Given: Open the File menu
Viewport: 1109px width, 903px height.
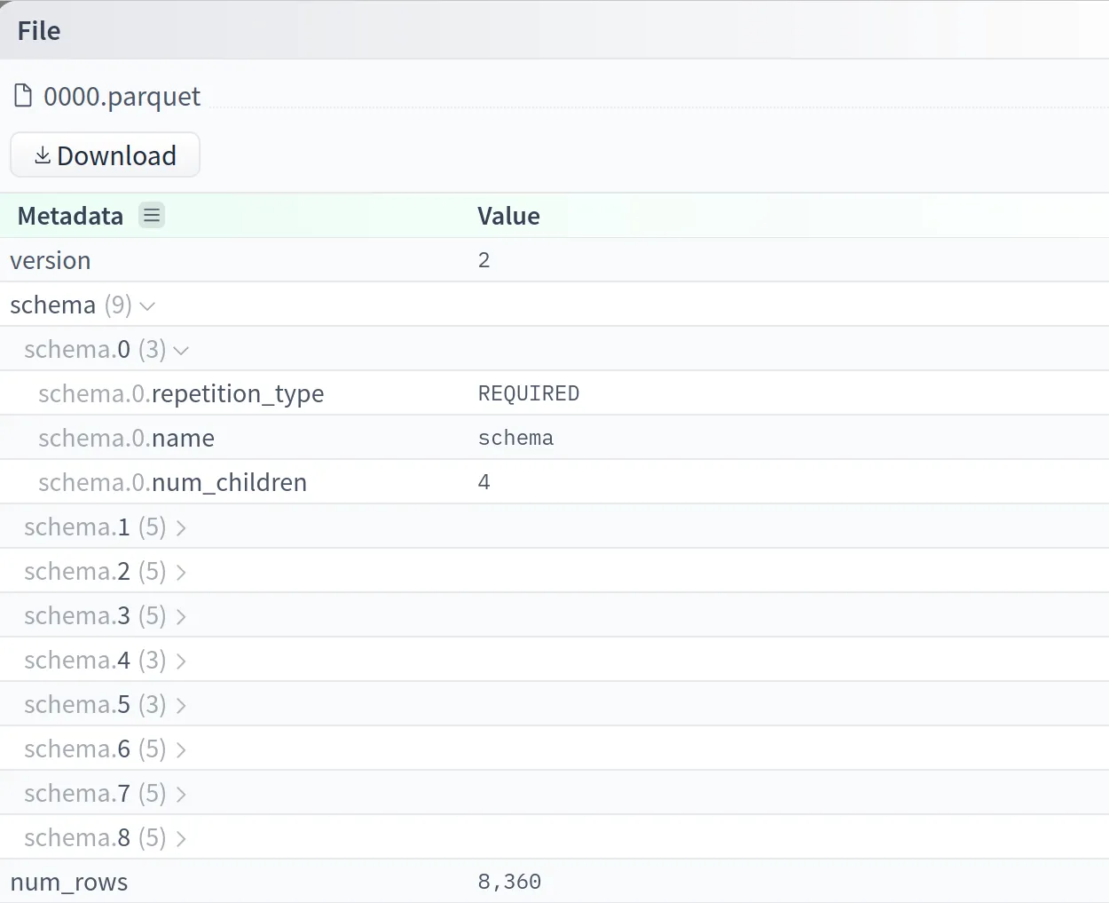Looking at the screenshot, I should (37, 29).
